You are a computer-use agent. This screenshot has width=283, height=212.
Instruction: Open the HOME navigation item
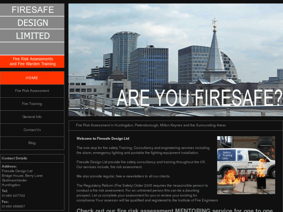[x=32, y=78]
